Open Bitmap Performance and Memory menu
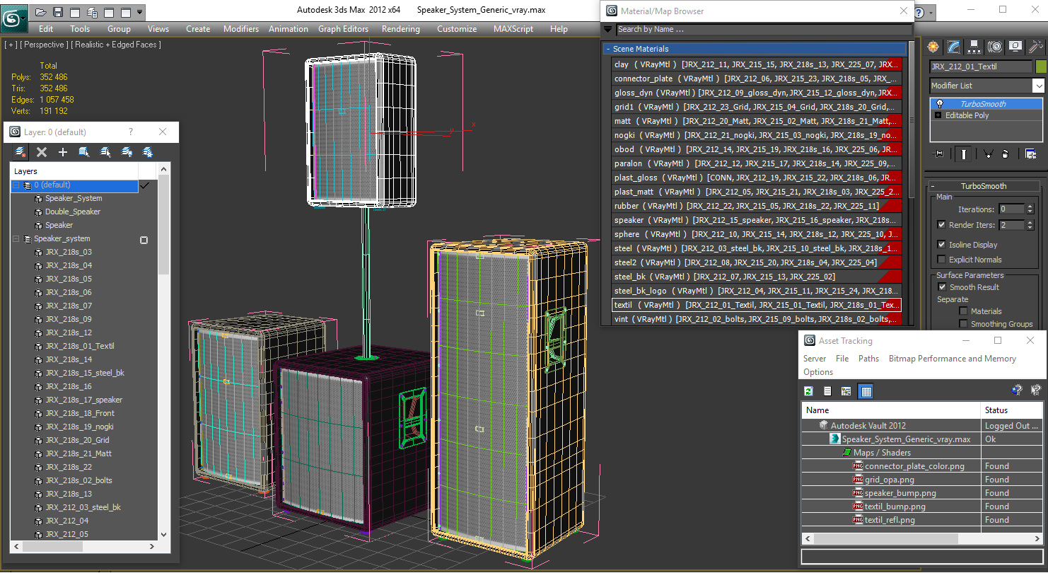This screenshot has width=1048, height=573. (952, 359)
